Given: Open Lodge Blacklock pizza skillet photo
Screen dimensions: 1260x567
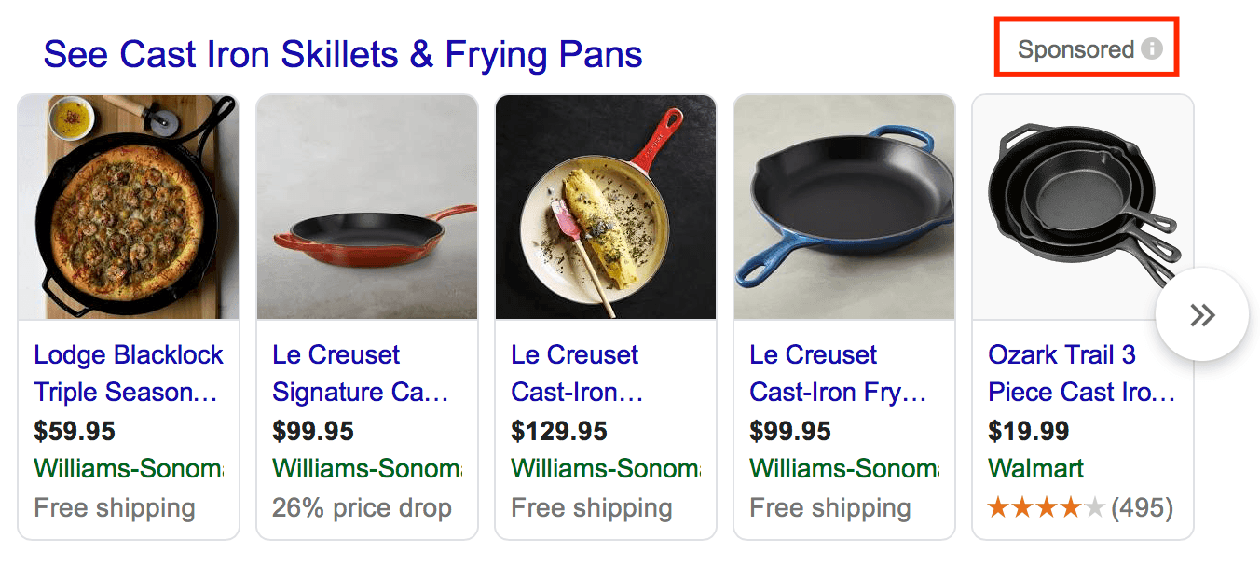Looking at the screenshot, I should tap(129, 207).
